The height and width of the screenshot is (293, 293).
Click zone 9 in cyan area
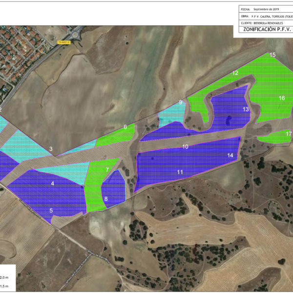click(180, 102)
